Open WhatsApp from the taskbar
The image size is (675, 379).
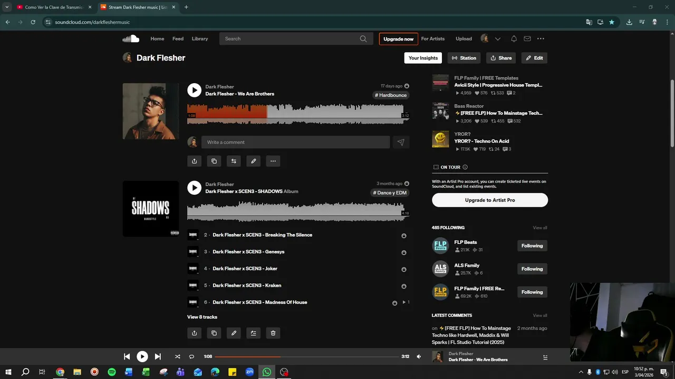(x=266, y=372)
